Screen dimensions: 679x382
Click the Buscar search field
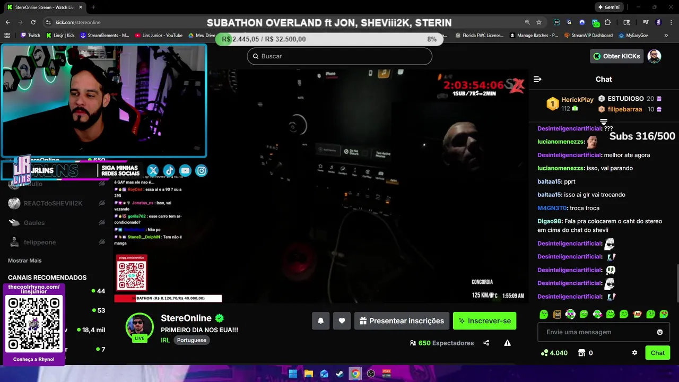click(x=339, y=56)
